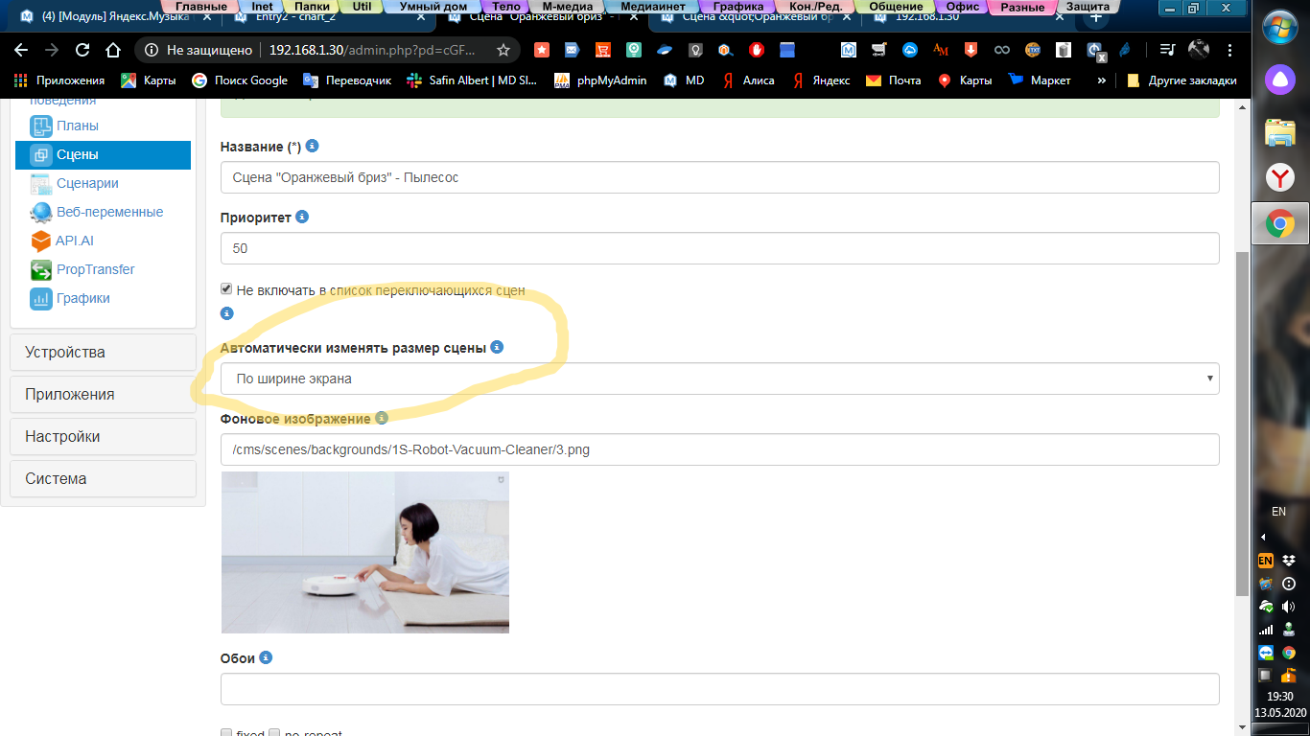Open the volume tray icon
1310x736 pixels.
coord(1289,607)
